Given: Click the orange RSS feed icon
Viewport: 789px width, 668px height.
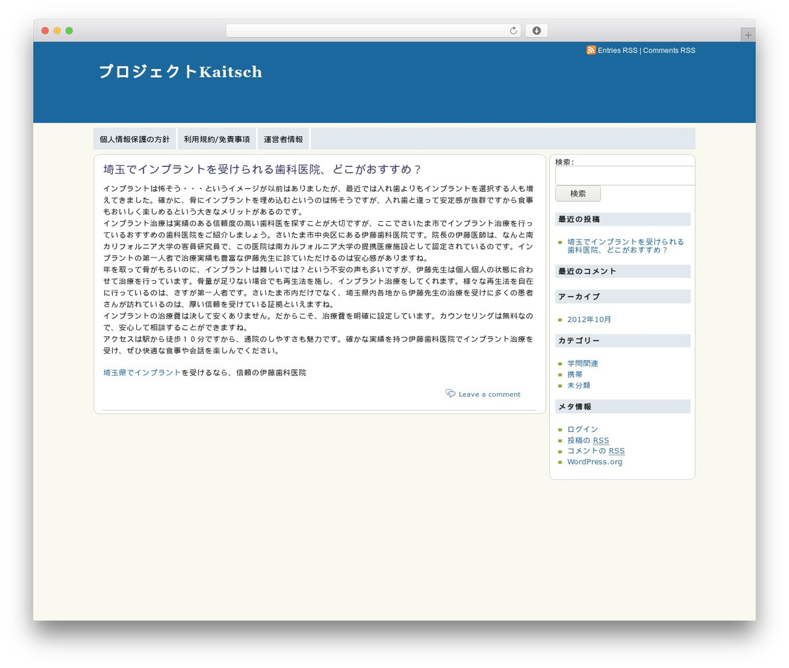Looking at the screenshot, I should [x=591, y=50].
